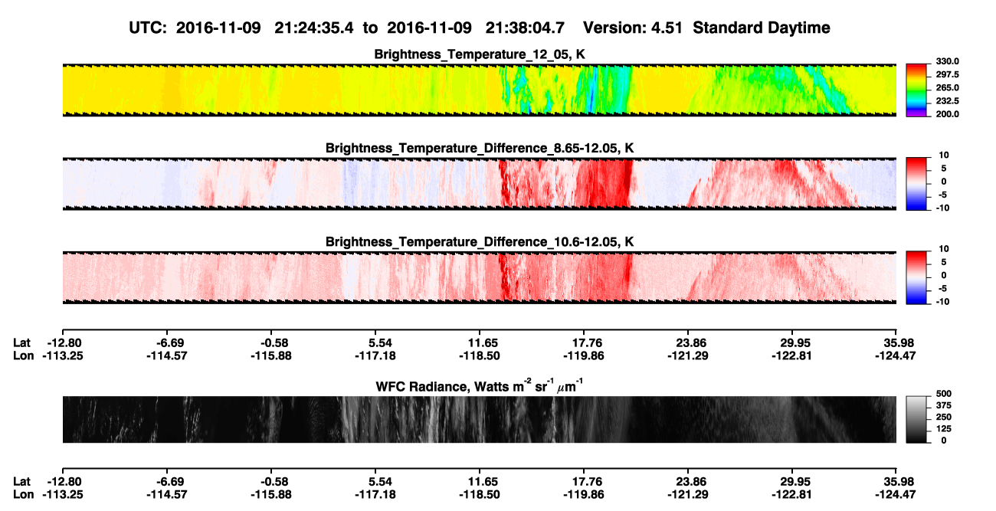The image size is (996, 511).
Task: Click latitude '17.76' on axis above WFC Radiance
Action: click(x=584, y=342)
